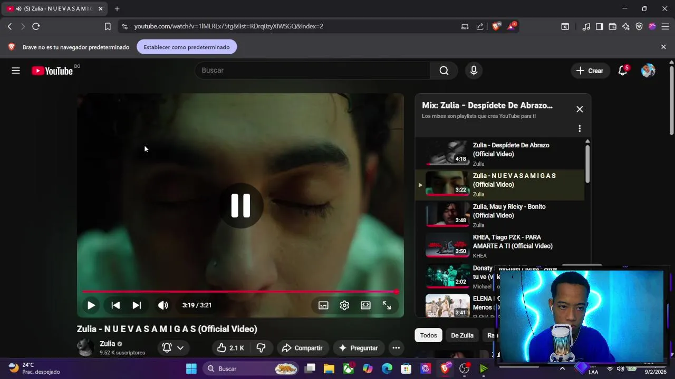Screen dimensions: 675x379
Task: Close the mix playlist panel
Action: pyautogui.click(x=580, y=109)
